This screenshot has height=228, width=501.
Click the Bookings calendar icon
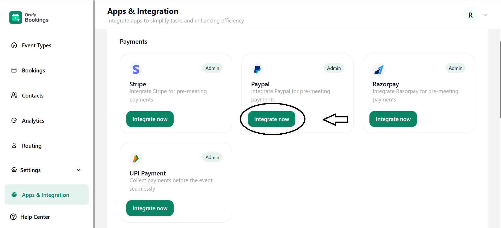14,70
